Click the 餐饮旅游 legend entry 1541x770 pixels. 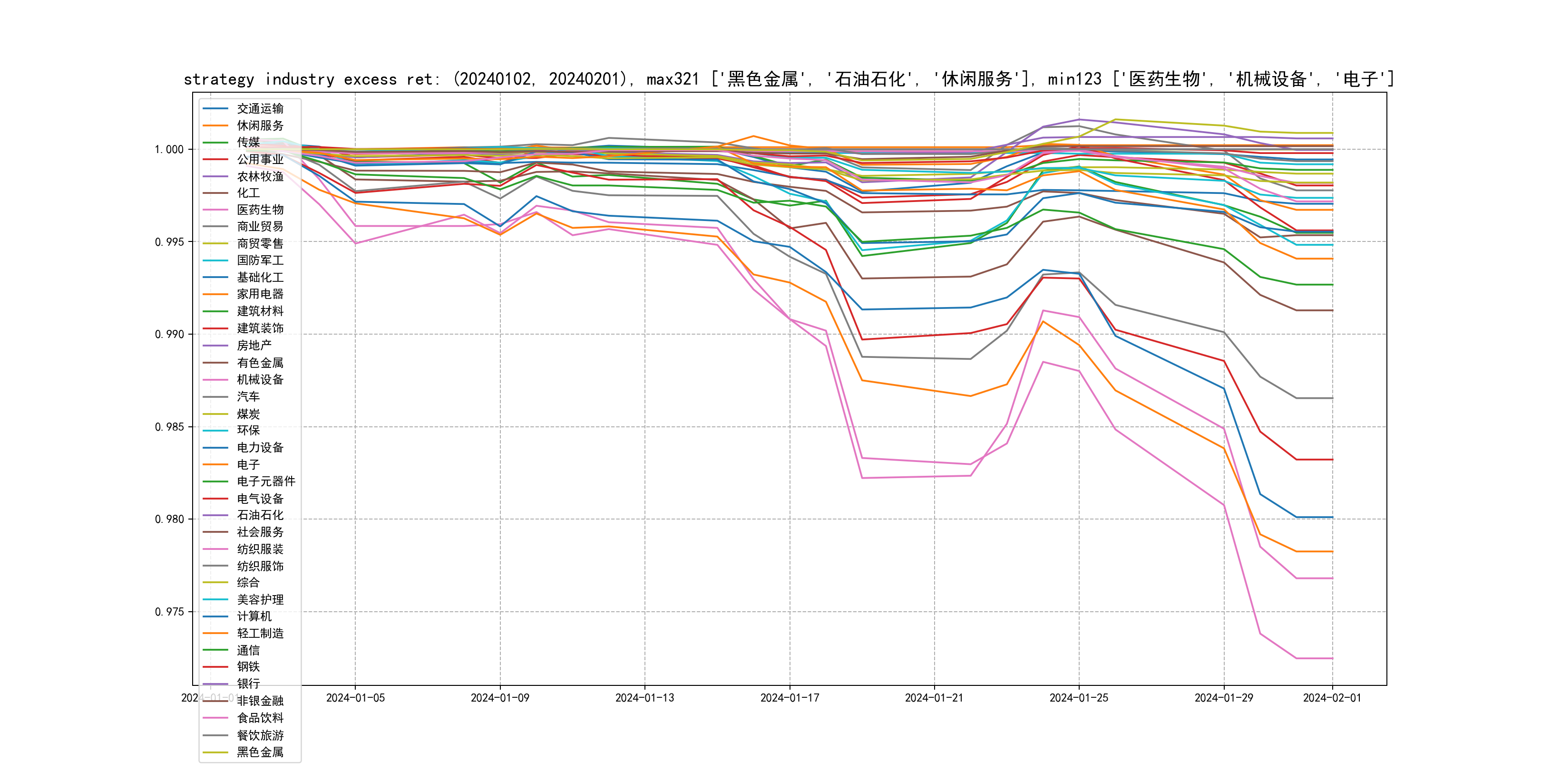[x=260, y=735]
